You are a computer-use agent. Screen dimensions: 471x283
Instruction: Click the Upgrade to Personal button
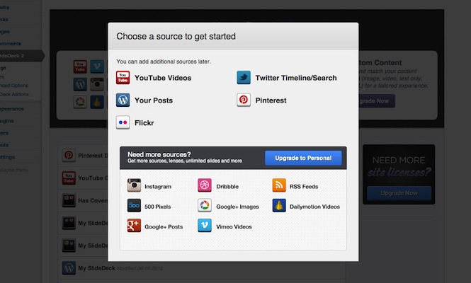tap(303, 158)
